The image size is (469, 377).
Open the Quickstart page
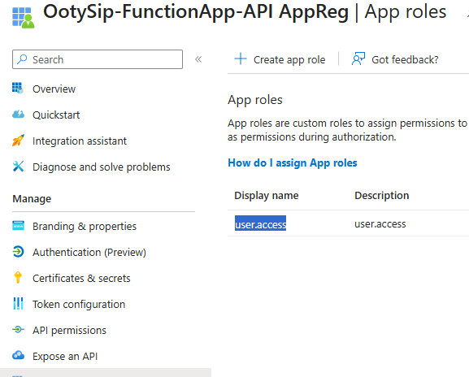point(56,115)
